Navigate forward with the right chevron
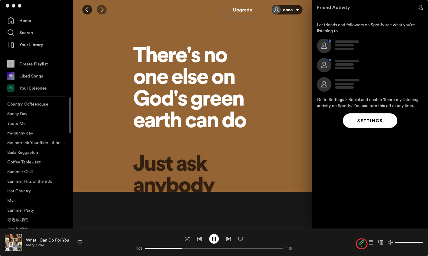 pos(102,10)
